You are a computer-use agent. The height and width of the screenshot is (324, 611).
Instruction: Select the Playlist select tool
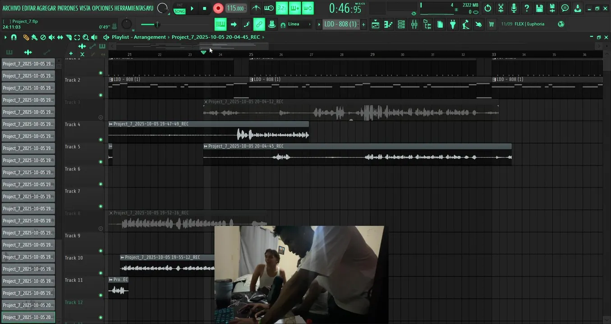pyautogui.click(x=77, y=37)
